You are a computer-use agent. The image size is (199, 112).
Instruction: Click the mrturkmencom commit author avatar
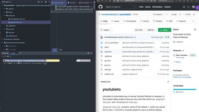point(102,37)
